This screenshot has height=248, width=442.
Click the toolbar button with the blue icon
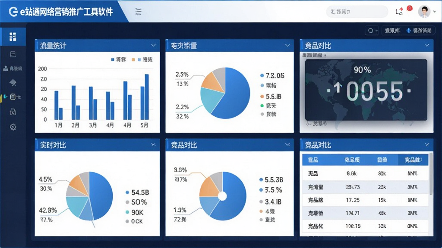coord(419,31)
